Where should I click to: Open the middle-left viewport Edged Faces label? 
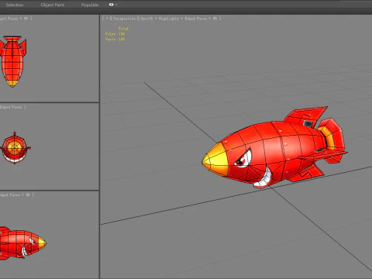tap(12, 107)
